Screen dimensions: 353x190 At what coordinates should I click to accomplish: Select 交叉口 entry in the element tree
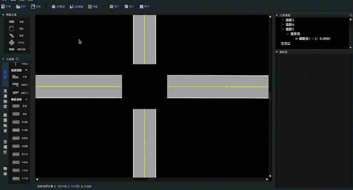click(285, 43)
